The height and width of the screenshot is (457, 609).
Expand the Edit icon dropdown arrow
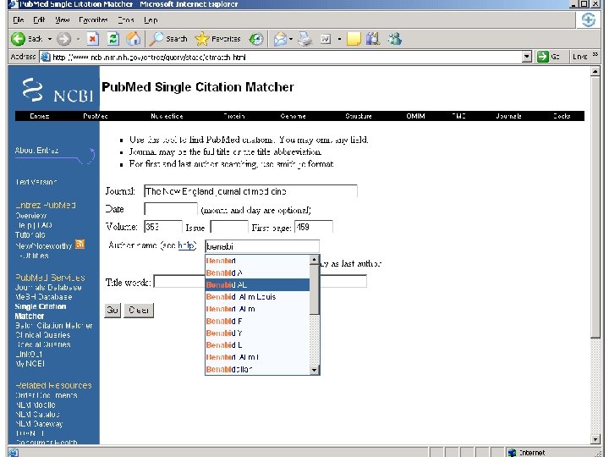tap(339, 39)
